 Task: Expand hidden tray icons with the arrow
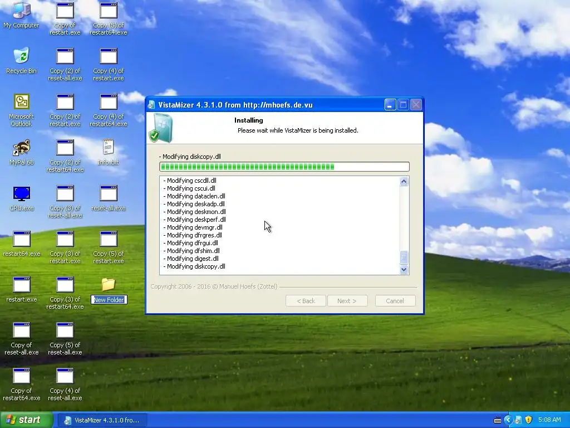(x=508, y=420)
